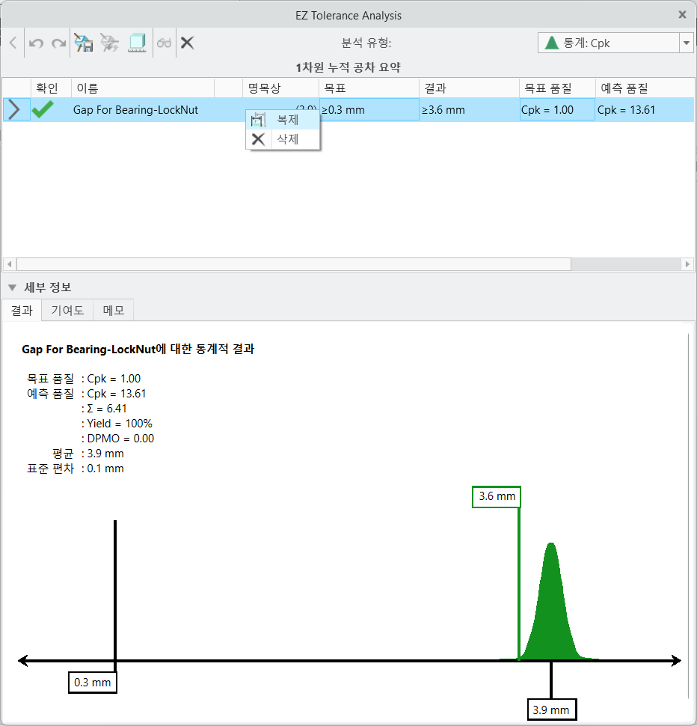Click the 0.3 mm limit label on chart
Screen dimensions: 697x726
coord(93,683)
